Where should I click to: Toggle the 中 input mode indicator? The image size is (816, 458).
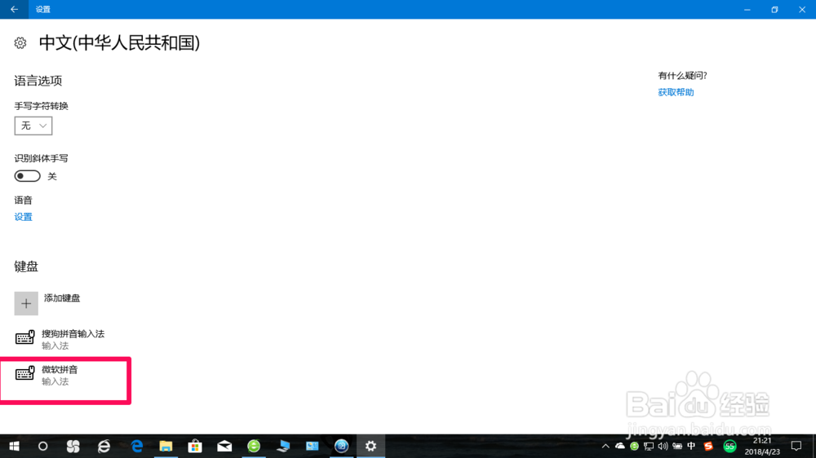click(691, 446)
